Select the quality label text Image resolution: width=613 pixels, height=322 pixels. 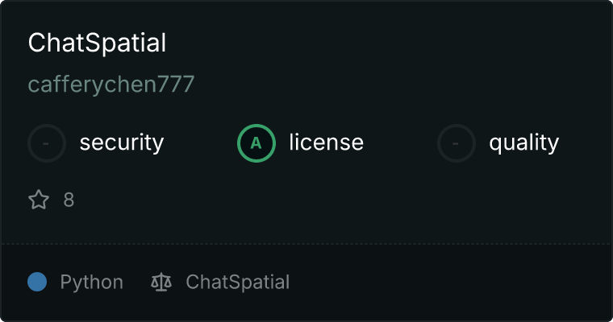coord(523,143)
